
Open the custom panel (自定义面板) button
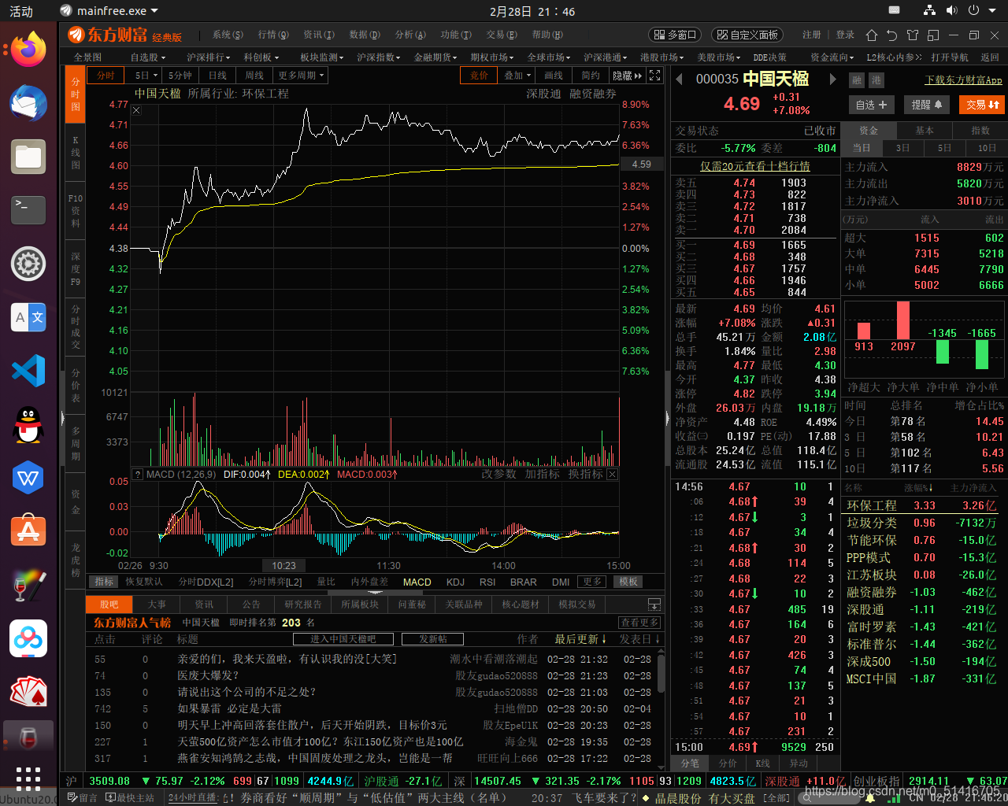(x=747, y=35)
